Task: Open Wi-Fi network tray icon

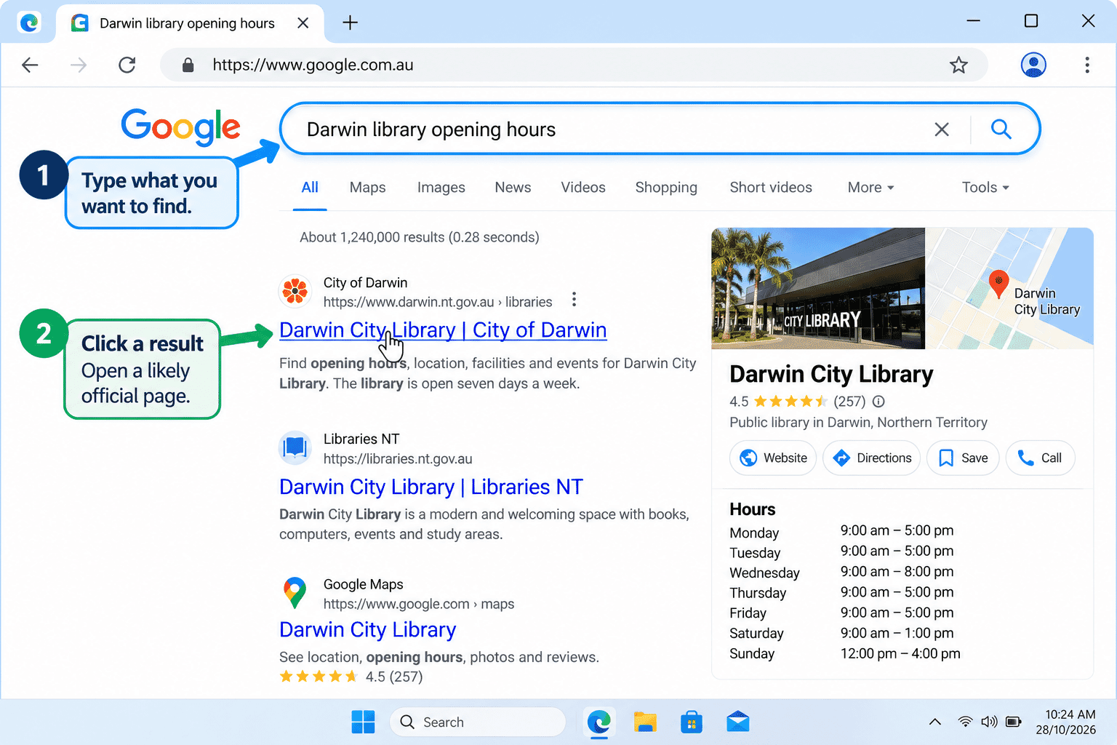Action: point(965,722)
